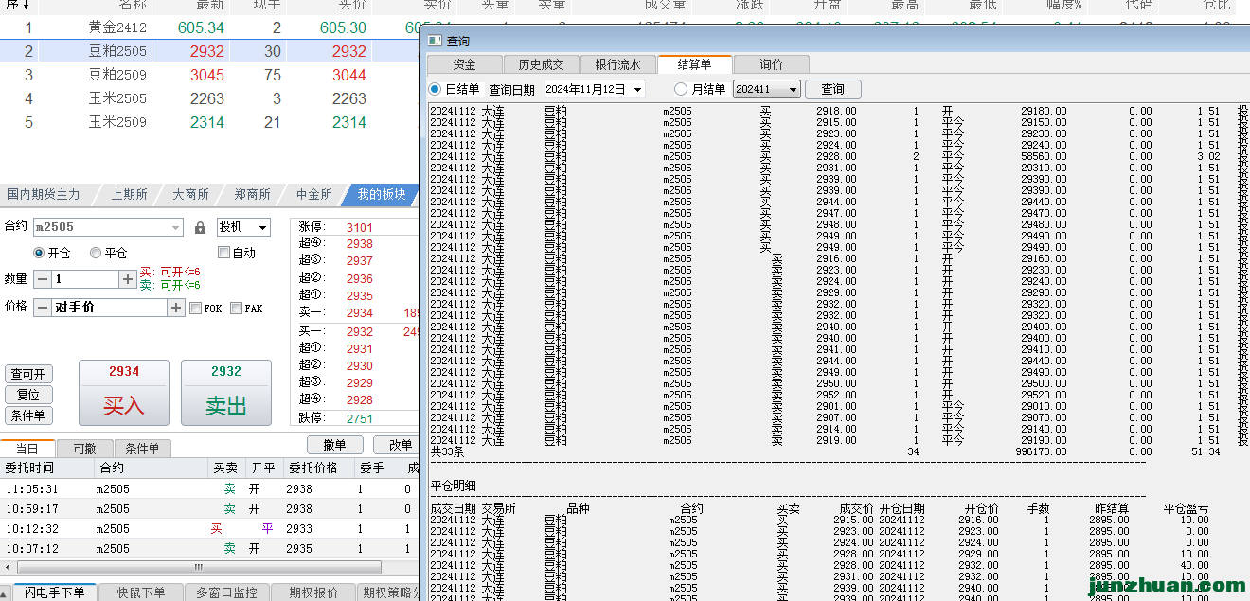1250x601 pixels.
Task: Click 条件单 button below 复位
Action: 28,415
